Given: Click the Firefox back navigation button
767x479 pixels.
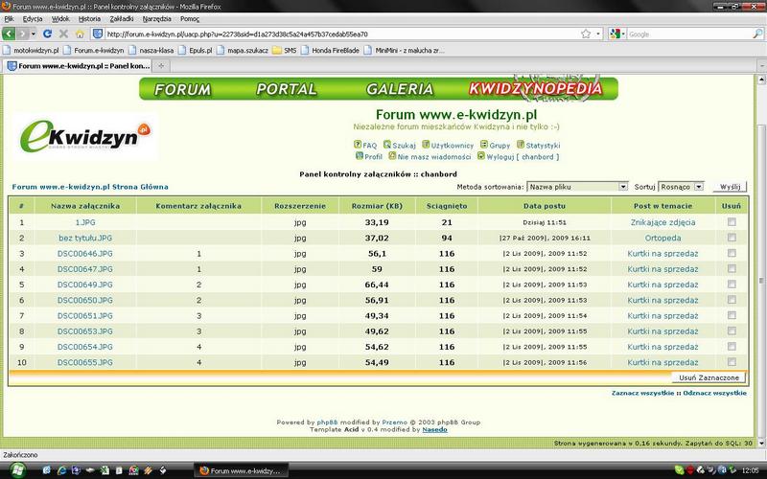Looking at the screenshot, I should pyautogui.click(x=11, y=34).
